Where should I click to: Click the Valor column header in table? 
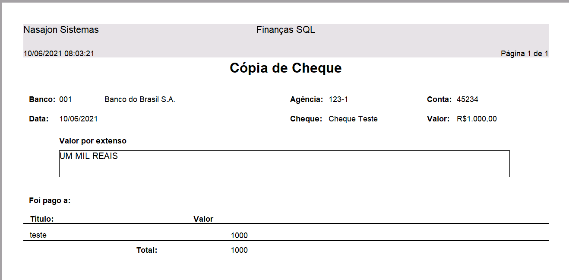pyautogui.click(x=203, y=219)
